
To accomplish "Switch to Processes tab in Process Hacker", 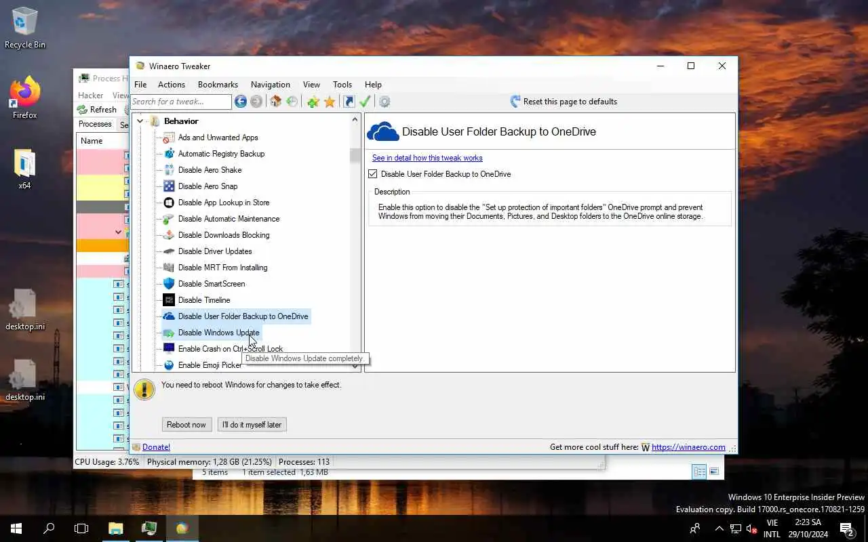I will 95,124.
